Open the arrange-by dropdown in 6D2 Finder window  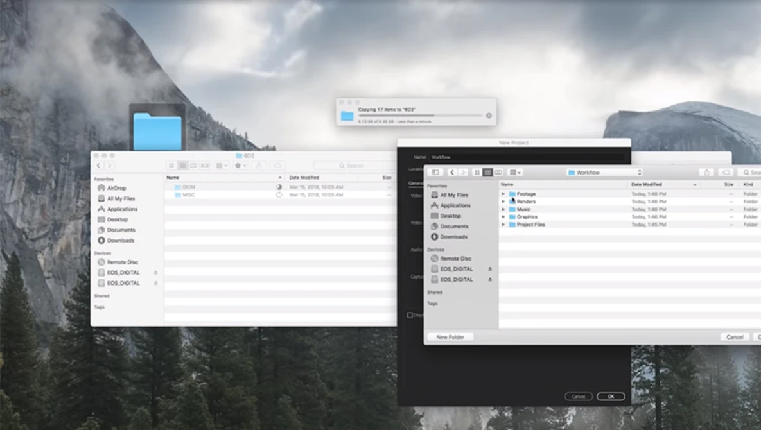pos(222,166)
